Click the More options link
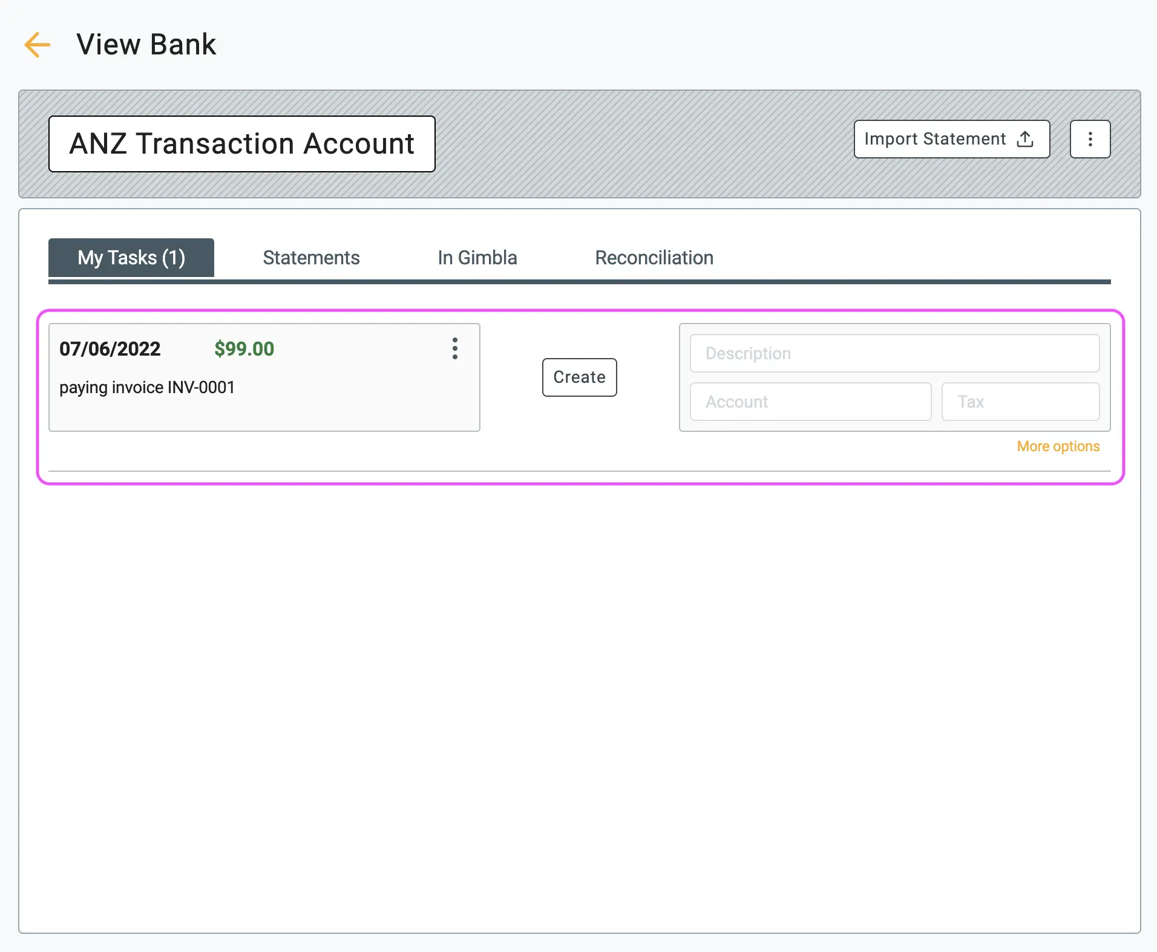The width and height of the screenshot is (1157, 952). tap(1058, 446)
